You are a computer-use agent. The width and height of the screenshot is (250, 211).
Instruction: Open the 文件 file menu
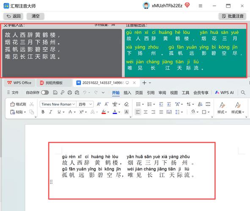pos(13,92)
